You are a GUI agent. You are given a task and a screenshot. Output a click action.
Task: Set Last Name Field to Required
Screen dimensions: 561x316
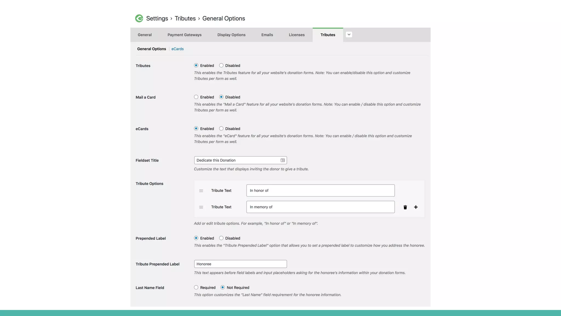pyautogui.click(x=196, y=287)
